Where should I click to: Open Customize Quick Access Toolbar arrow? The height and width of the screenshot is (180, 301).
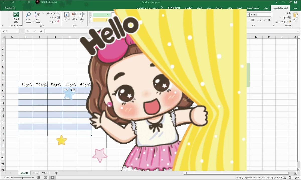click(x=276, y=2)
